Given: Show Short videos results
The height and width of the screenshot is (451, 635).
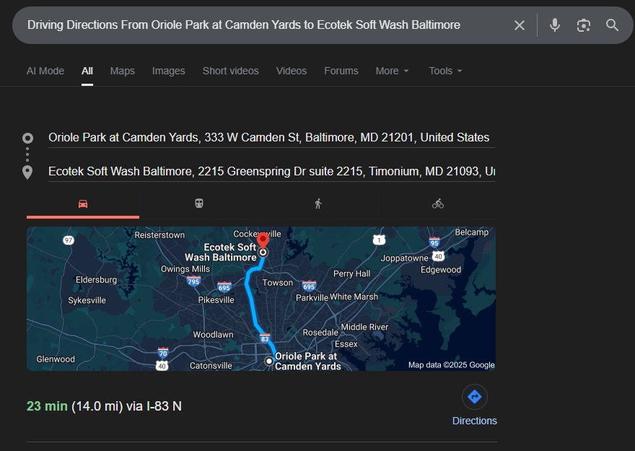Looking at the screenshot, I should tap(230, 71).
